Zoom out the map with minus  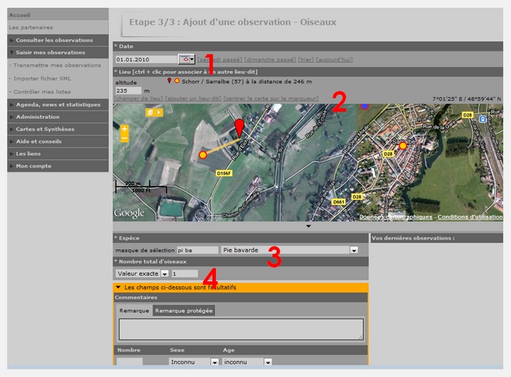[125, 138]
